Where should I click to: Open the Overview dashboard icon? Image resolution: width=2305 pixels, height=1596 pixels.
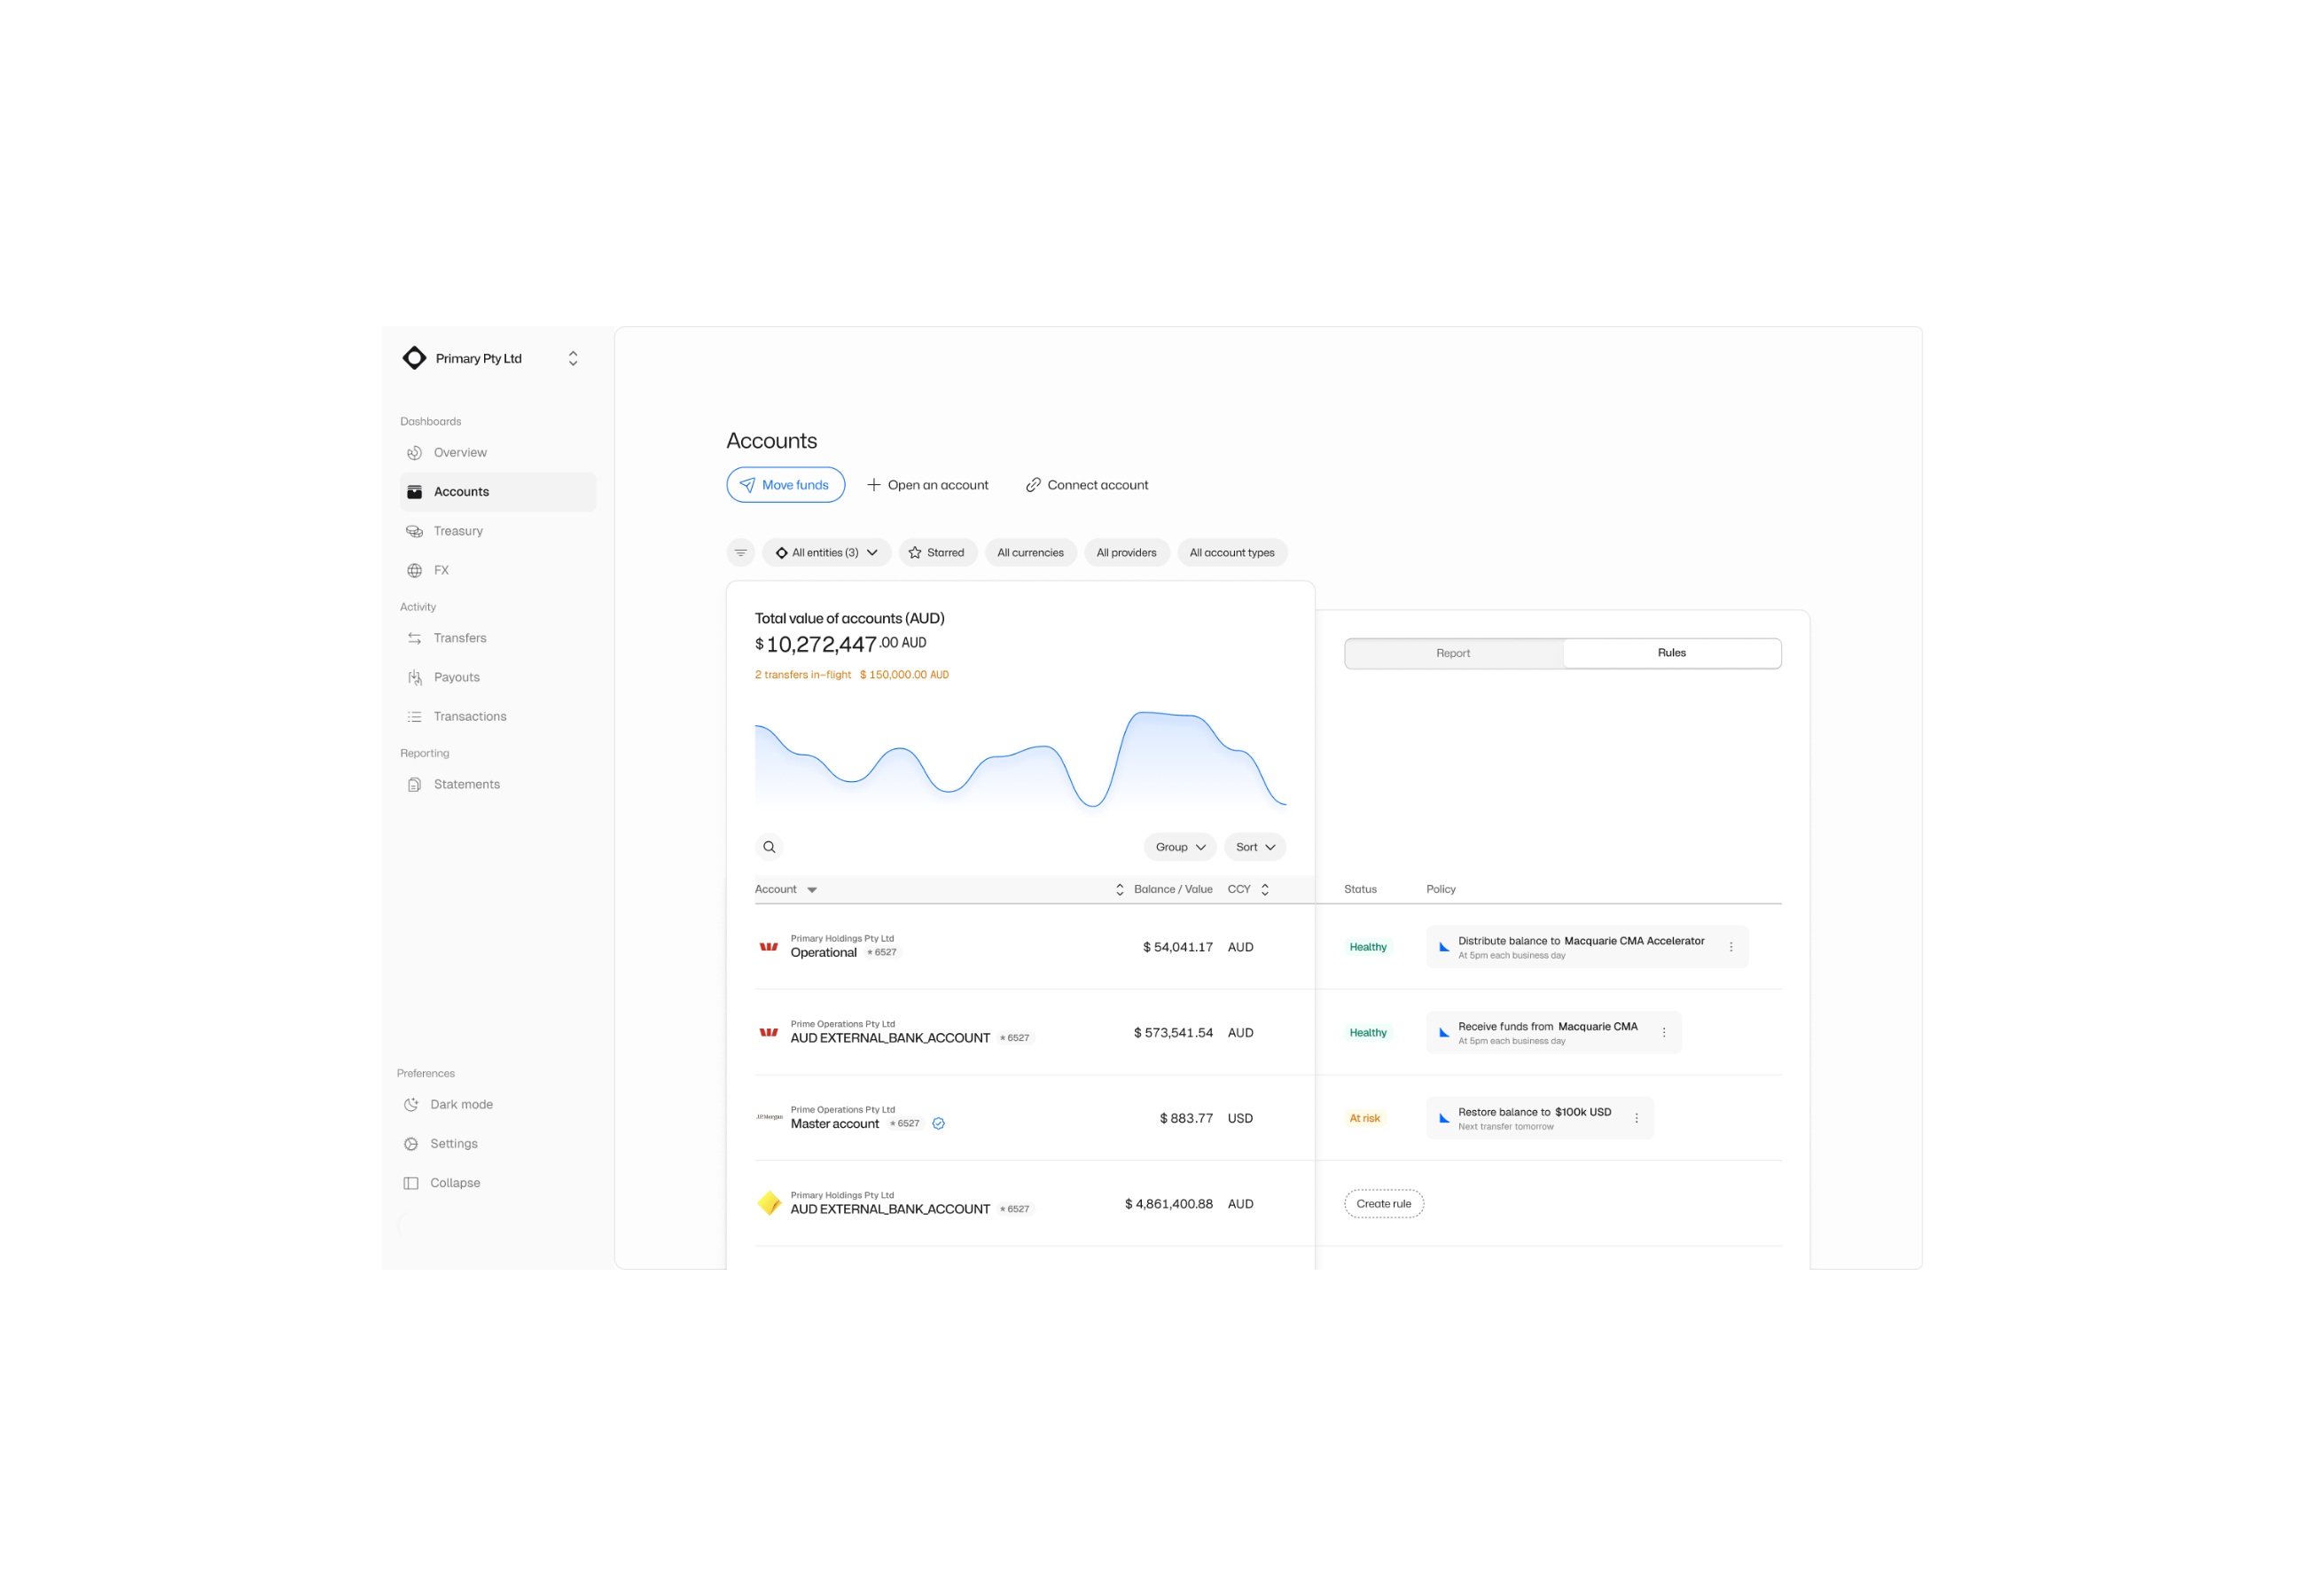[414, 453]
